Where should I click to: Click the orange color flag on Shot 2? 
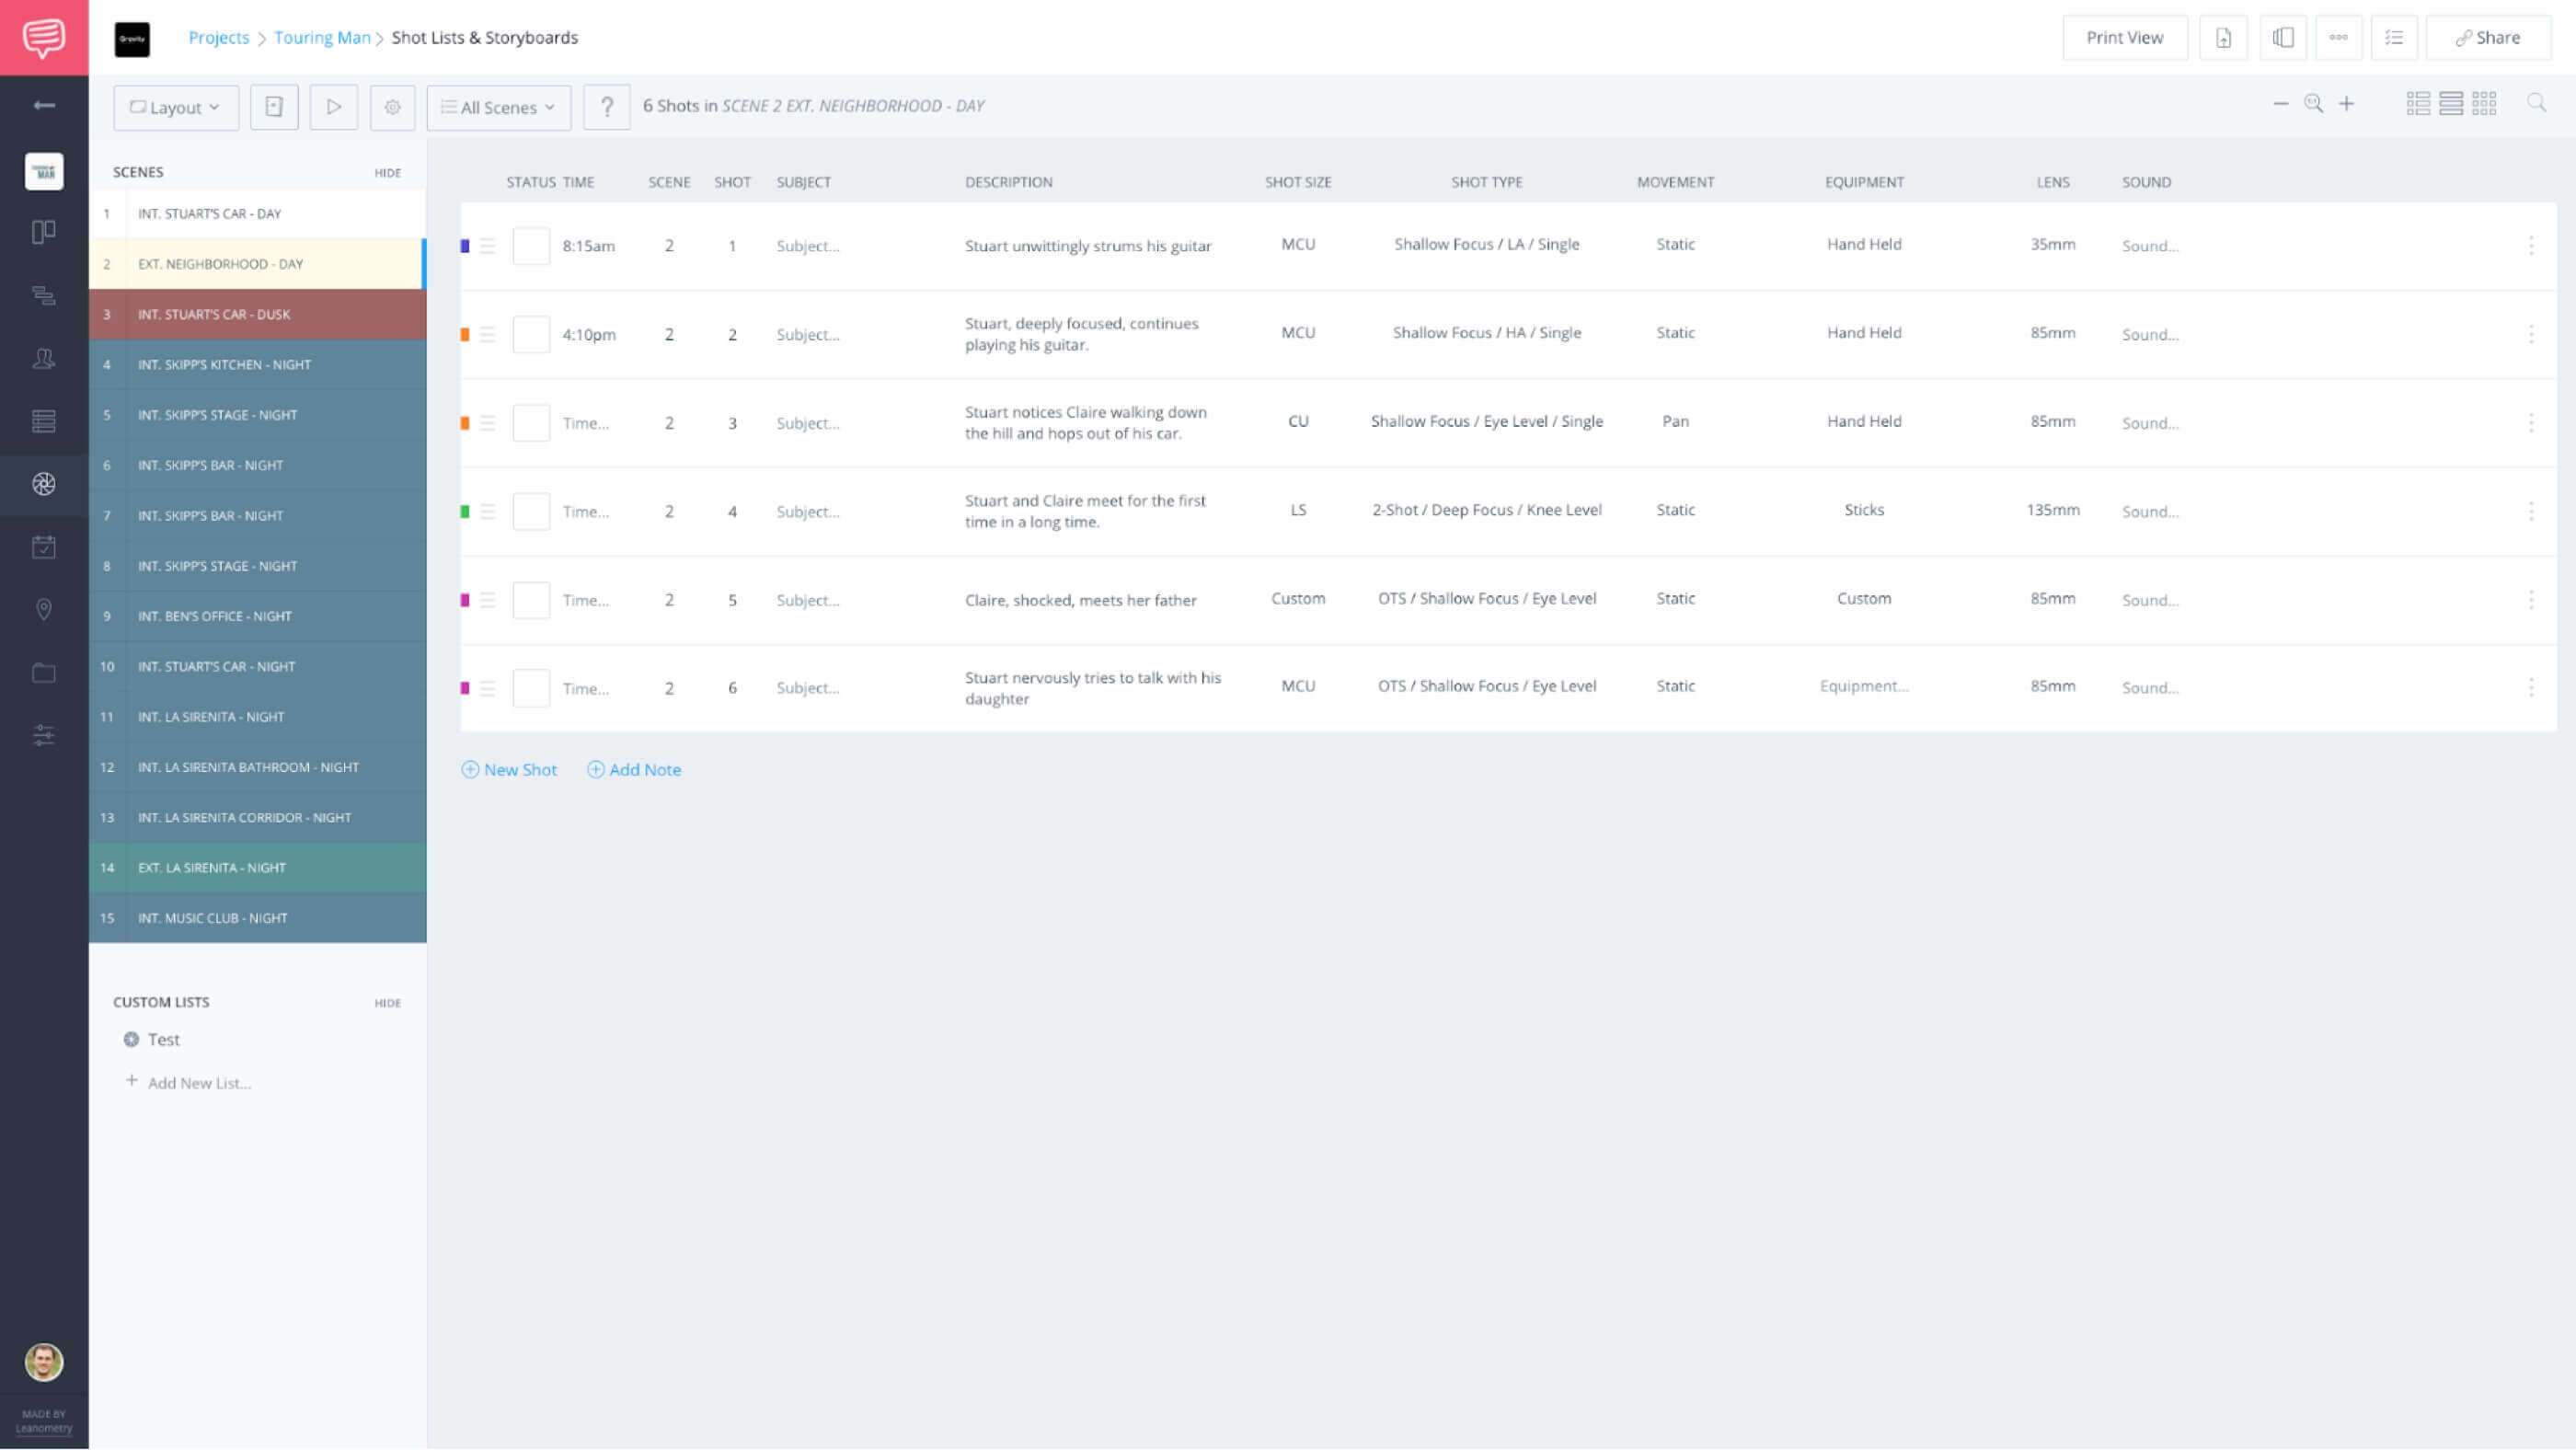(x=464, y=332)
